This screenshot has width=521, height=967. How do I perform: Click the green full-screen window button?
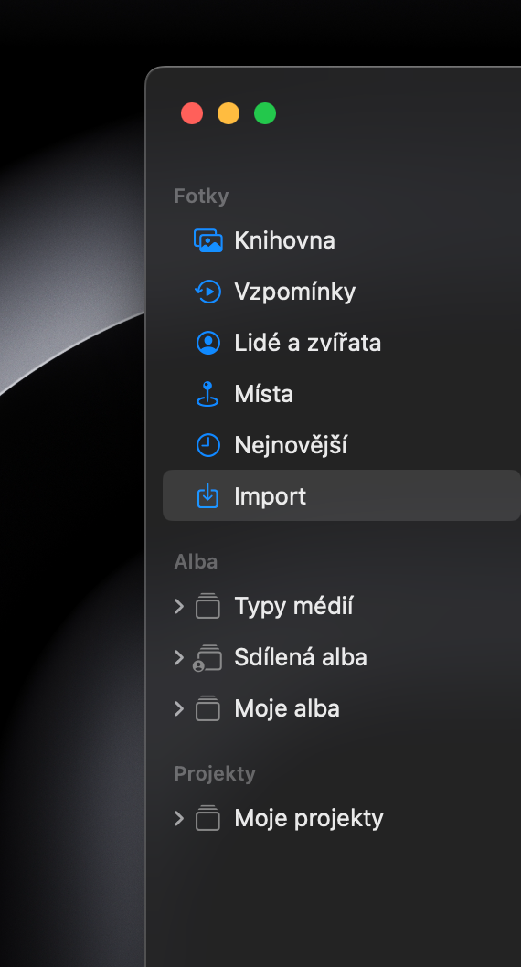click(x=265, y=113)
